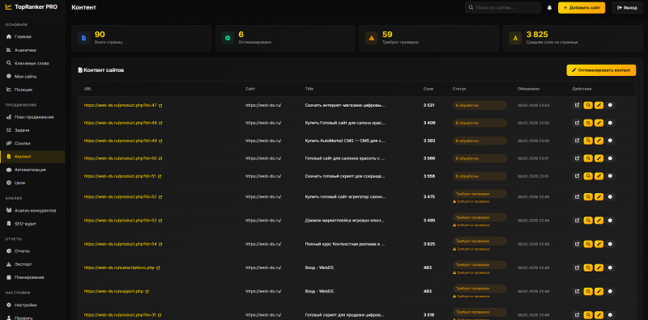Click the Выход logout button
Screen dimensions: 648x320
627,8
